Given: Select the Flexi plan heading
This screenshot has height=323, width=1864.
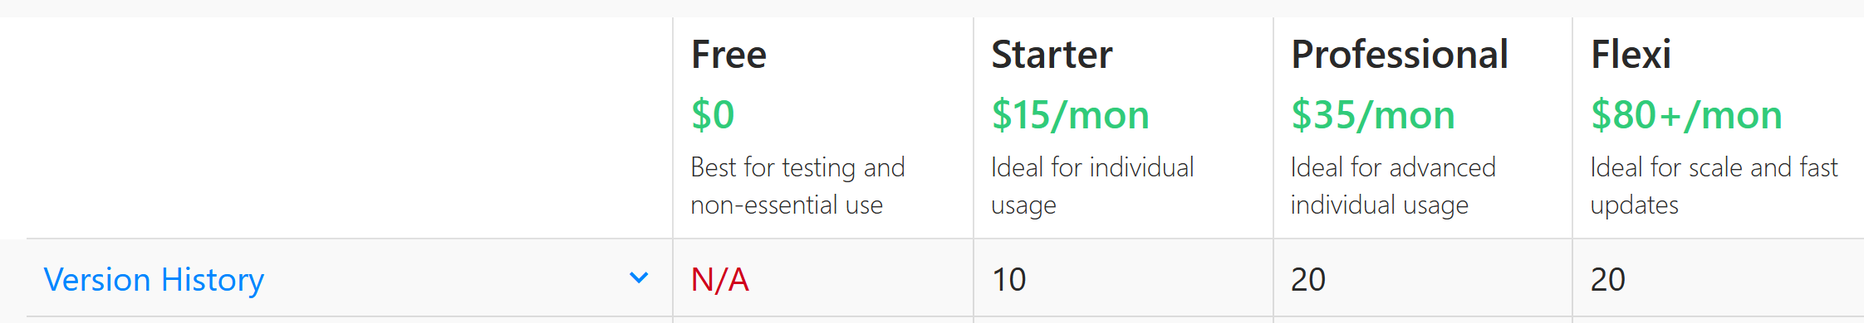Looking at the screenshot, I should point(1631,55).
